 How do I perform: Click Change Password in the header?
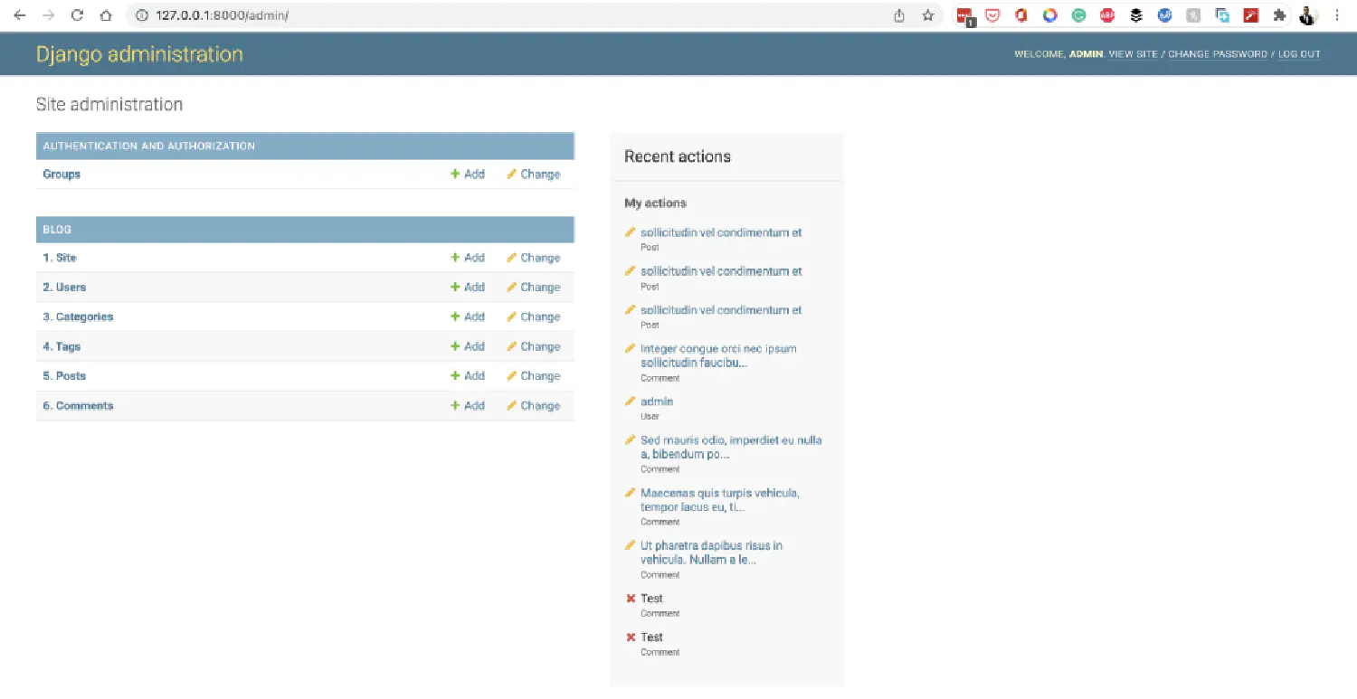coord(1218,54)
